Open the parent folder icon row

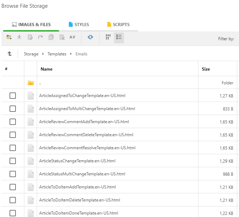31,83
